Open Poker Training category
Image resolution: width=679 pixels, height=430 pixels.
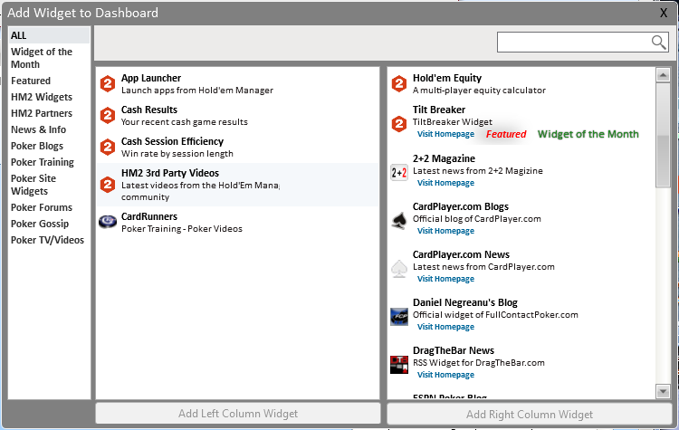point(43,162)
